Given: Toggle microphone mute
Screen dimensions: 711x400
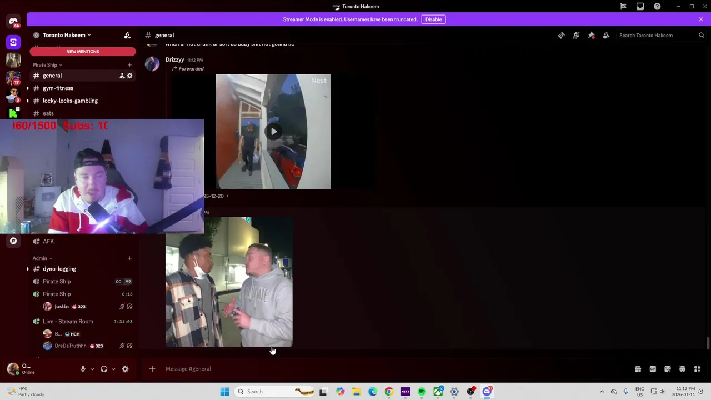Looking at the screenshot, I should pos(83,369).
